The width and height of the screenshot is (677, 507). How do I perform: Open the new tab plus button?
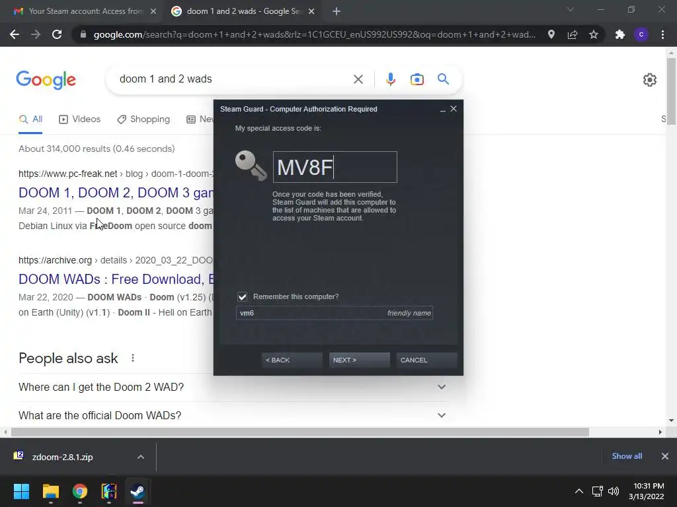337,12
